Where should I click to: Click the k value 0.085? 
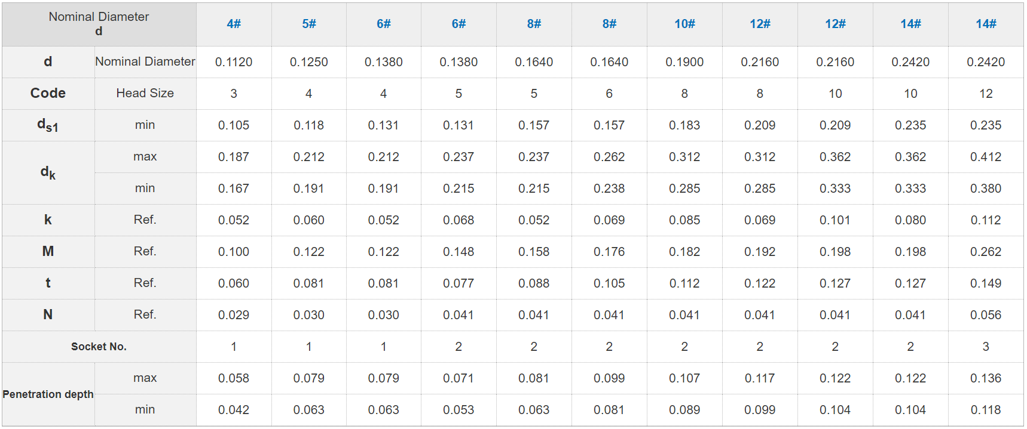pyautogui.click(x=684, y=220)
